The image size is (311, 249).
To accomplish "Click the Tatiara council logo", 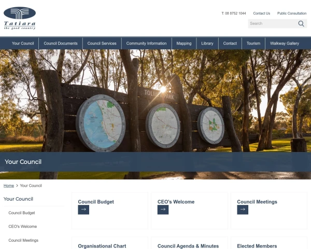I will click(x=20, y=18).
